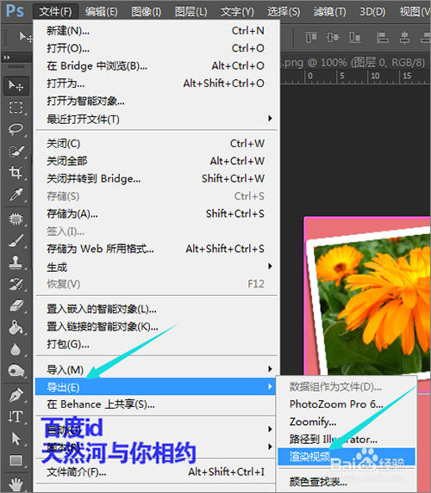
Task: Select the Lasso tool
Action: tap(16, 128)
